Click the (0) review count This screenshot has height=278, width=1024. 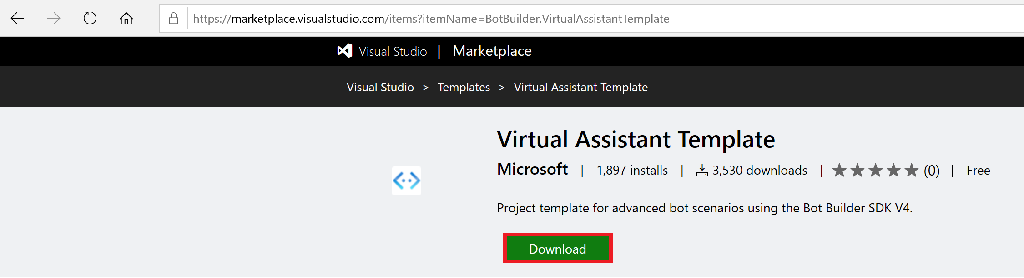point(932,171)
